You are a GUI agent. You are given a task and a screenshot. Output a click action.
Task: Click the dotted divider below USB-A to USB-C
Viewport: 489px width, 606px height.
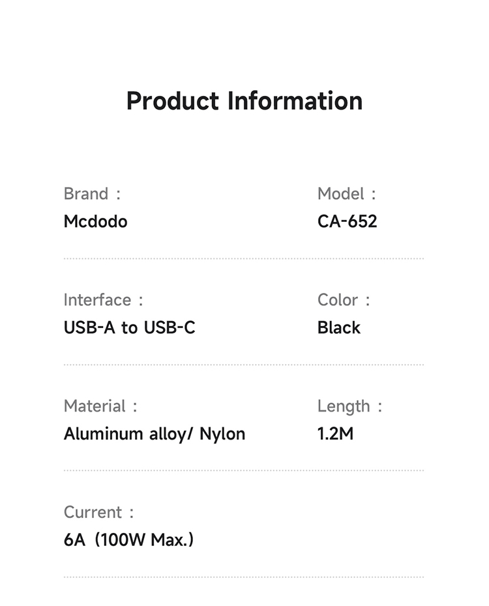pos(244,365)
